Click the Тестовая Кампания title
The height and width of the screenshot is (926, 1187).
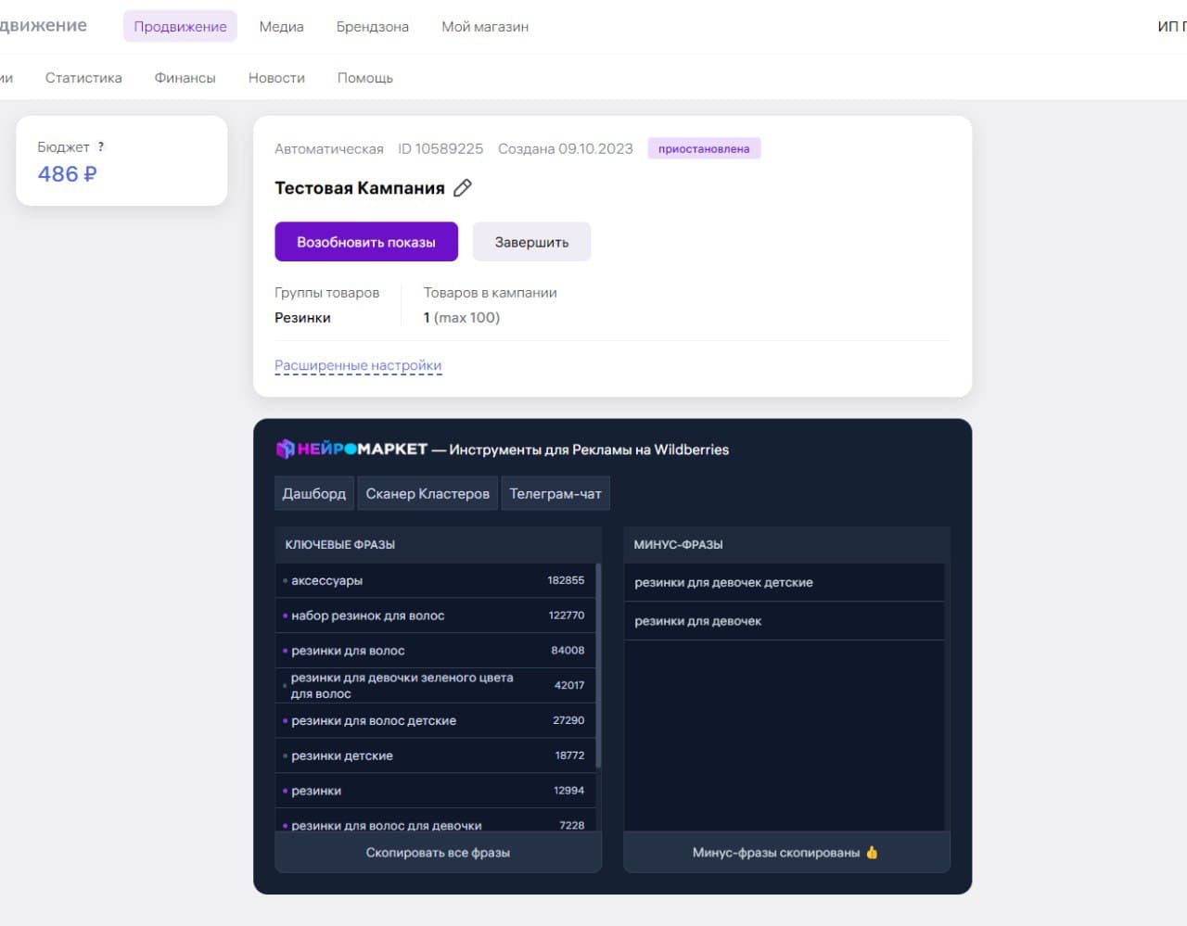(x=360, y=188)
